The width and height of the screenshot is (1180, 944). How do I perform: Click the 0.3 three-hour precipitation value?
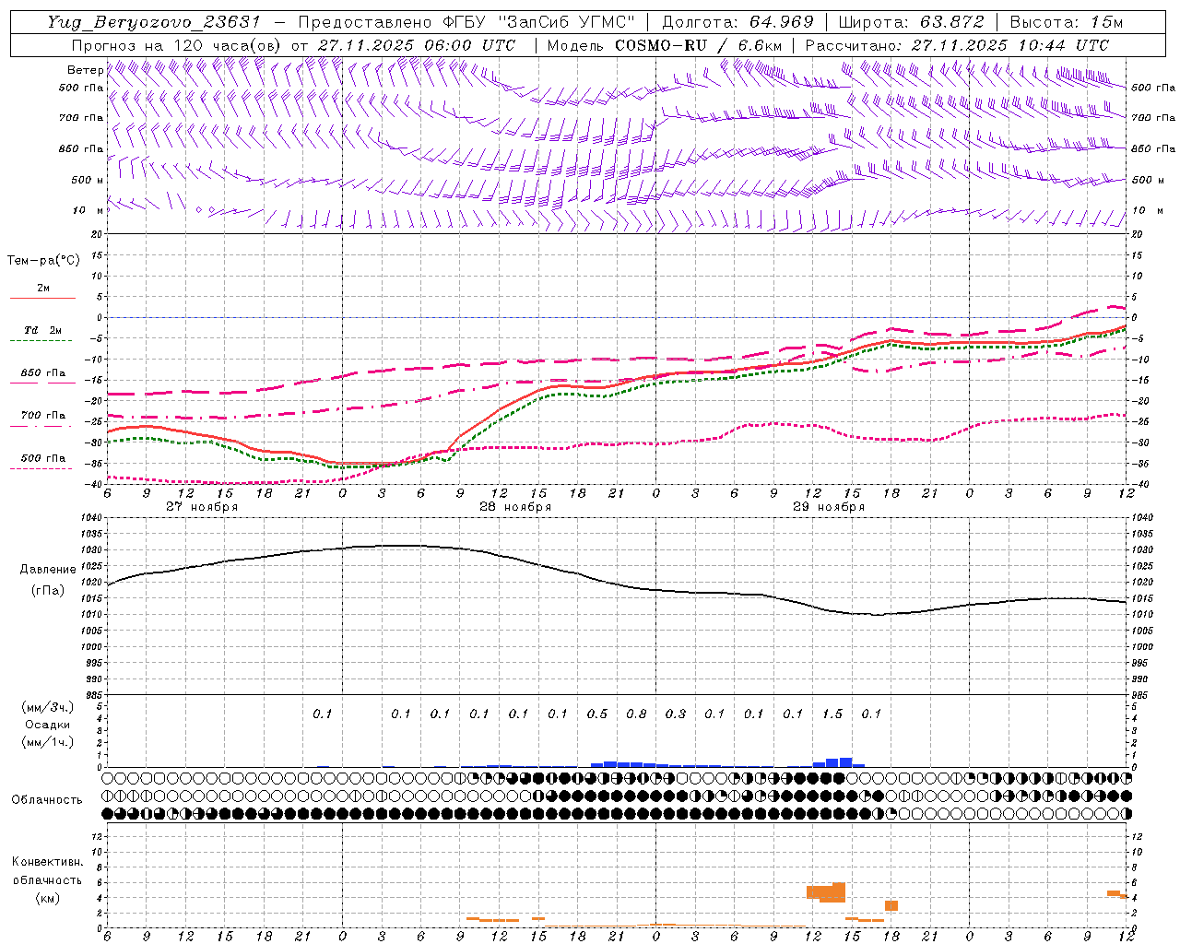click(x=676, y=714)
